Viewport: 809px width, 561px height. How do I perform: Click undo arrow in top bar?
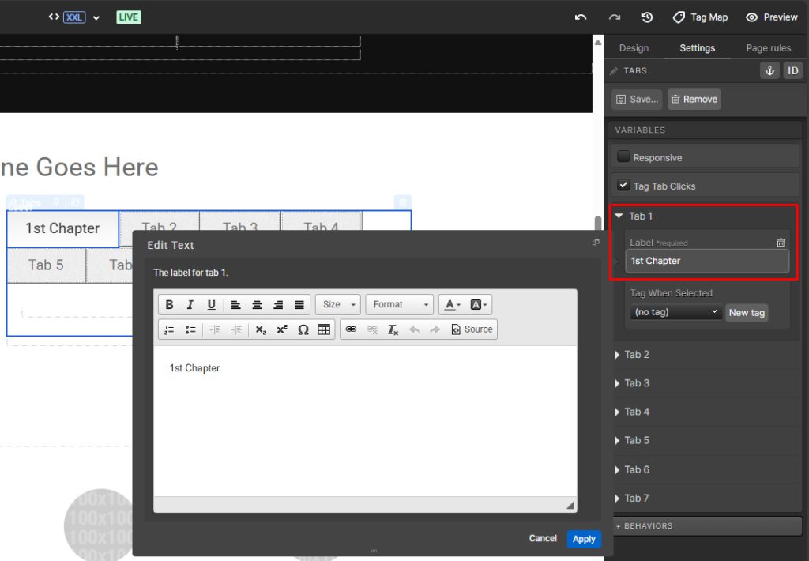pos(581,17)
